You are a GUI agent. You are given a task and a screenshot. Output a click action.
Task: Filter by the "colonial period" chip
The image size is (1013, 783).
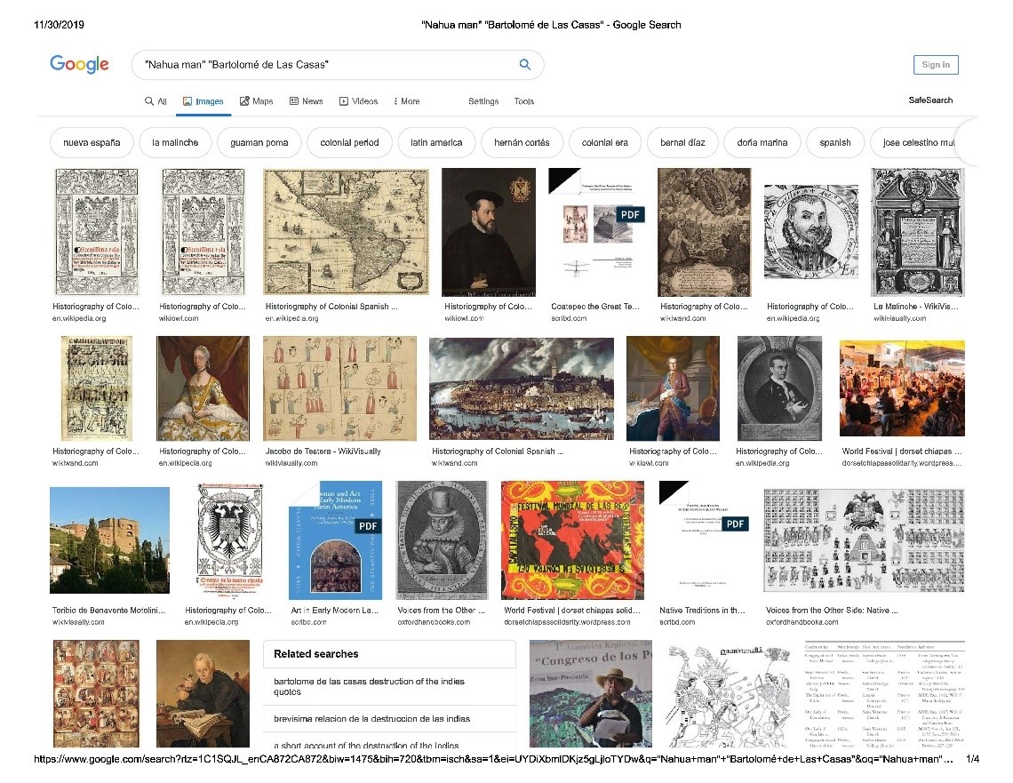[349, 143]
